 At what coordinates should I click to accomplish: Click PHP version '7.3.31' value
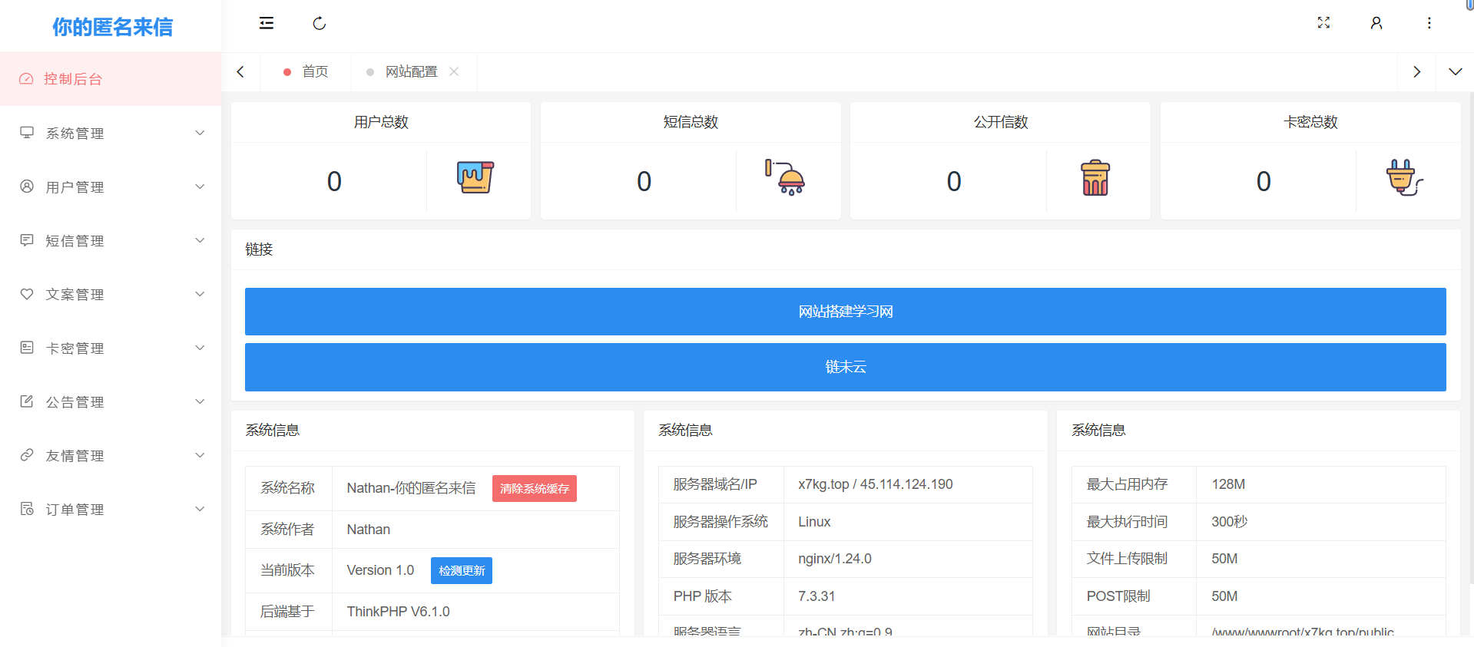[x=816, y=596]
